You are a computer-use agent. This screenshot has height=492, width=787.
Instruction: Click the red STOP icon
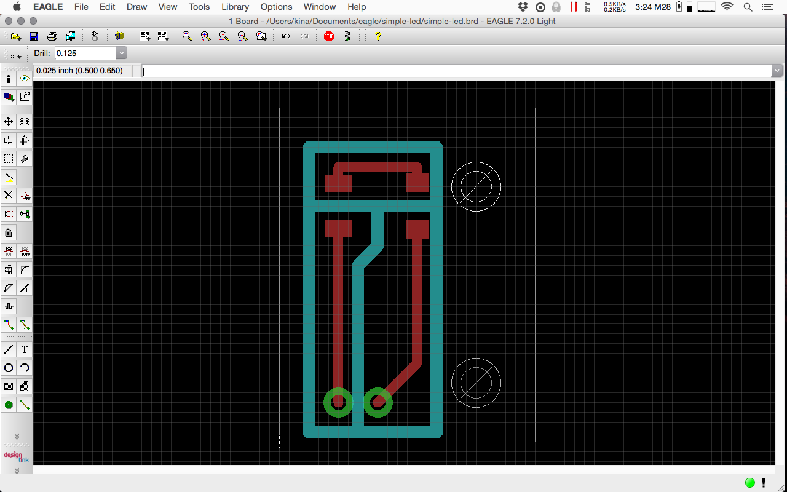click(x=329, y=36)
